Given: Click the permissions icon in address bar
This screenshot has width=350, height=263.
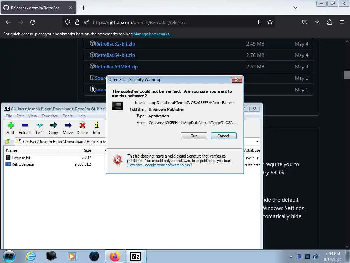Looking at the screenshot, I should 87,22.
